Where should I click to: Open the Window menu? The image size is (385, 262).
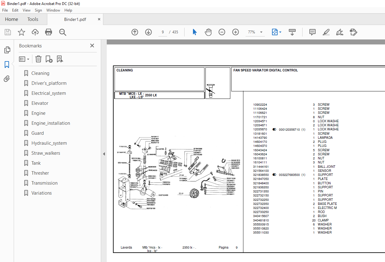click(x=53, y=10)
